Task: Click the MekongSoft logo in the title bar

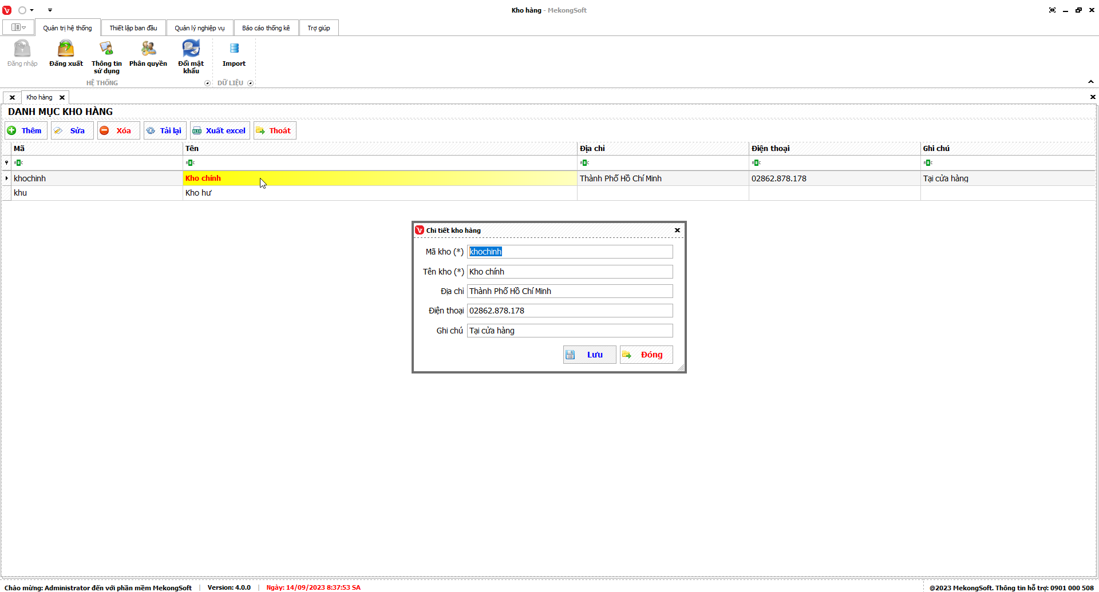Action: pos(7,10)
